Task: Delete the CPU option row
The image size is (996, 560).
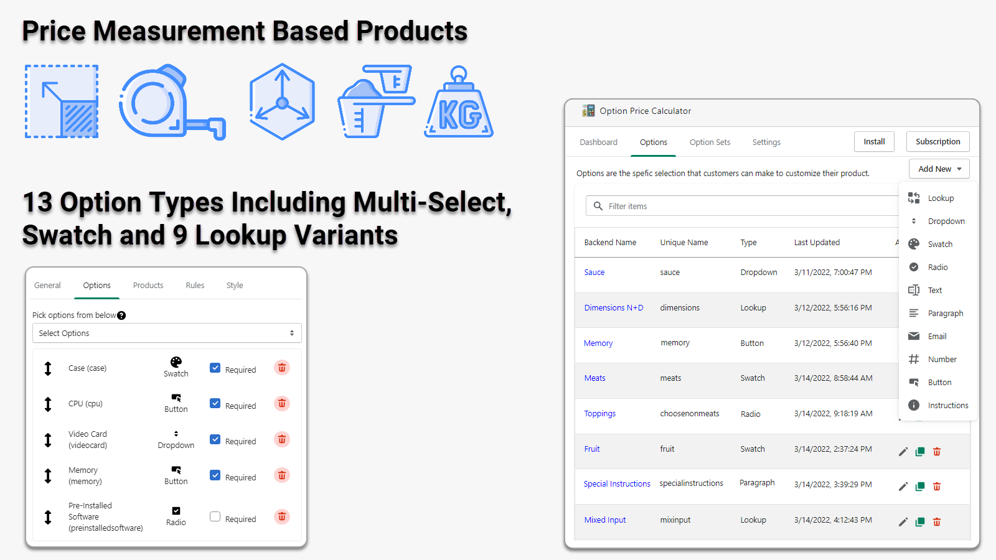Action: [x=282, y=404]
